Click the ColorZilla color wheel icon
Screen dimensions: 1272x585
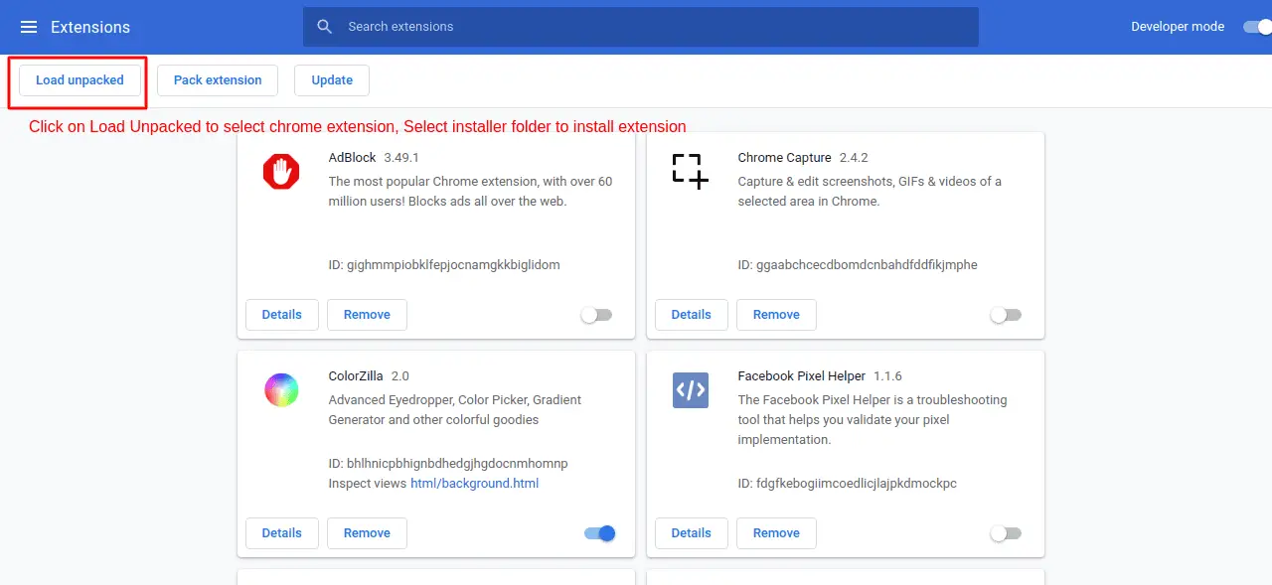point(281,389)
